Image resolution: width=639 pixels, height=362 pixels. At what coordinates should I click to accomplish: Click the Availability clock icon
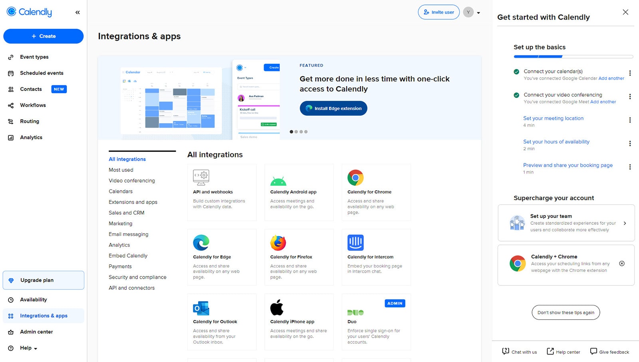pyautogui.click(x=11, y=300)
